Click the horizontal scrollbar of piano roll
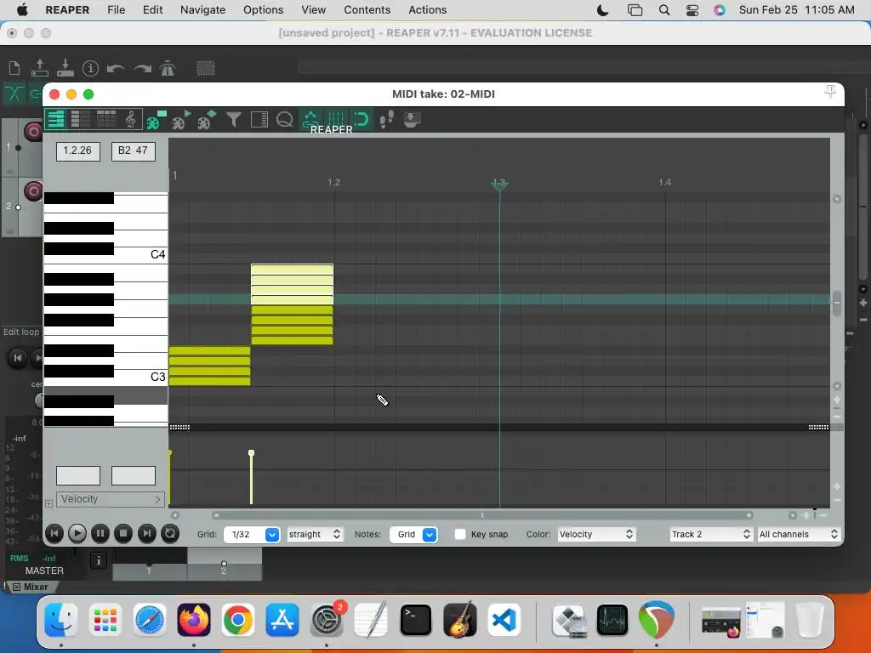 click(481, 515)
